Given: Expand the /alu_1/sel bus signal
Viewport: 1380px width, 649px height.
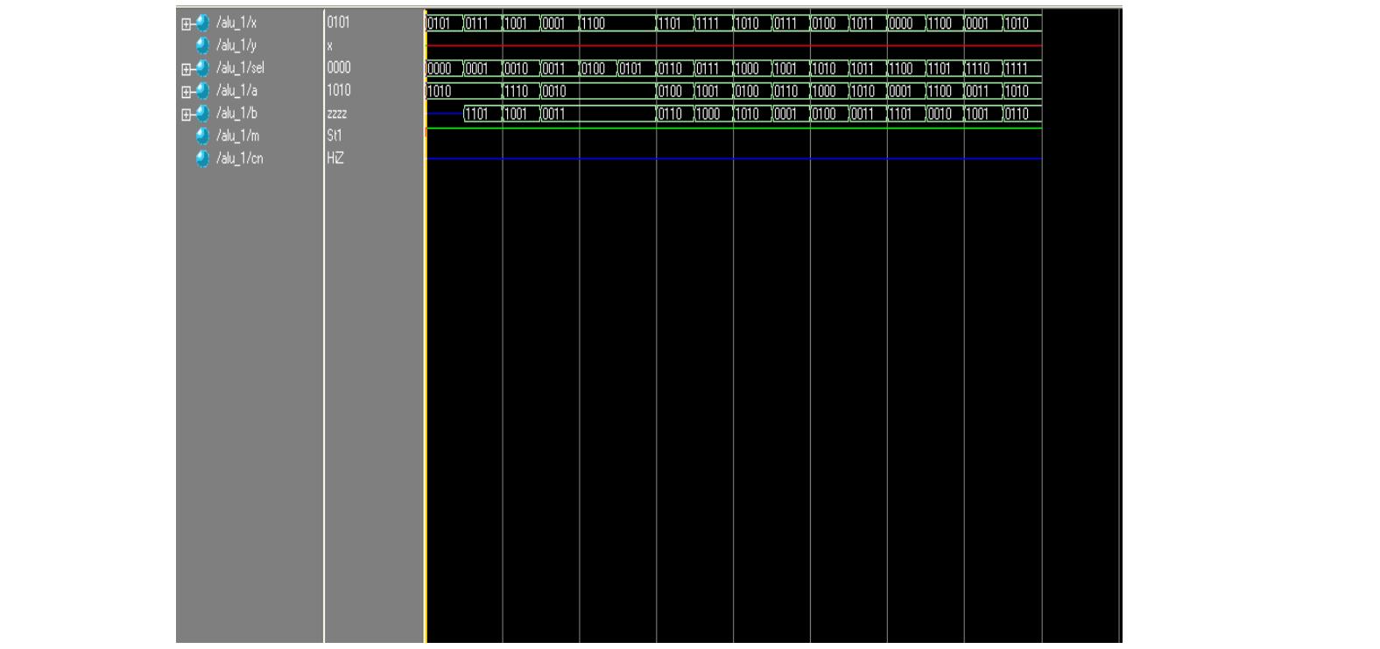Looking at the screenshot, I should pos(186,69).
